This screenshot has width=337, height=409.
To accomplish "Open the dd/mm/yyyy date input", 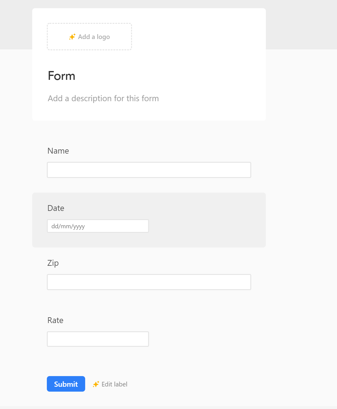I will coord(98,226).
